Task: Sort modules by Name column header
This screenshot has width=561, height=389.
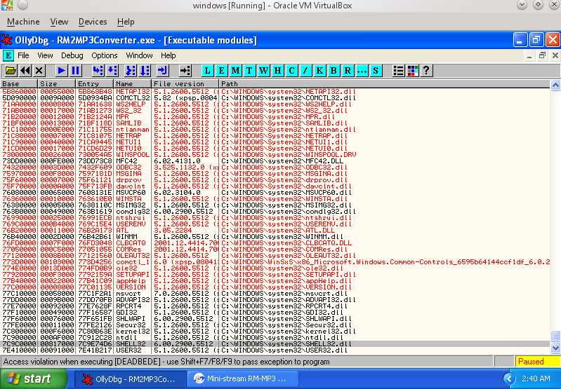Action: pos(133,84)
